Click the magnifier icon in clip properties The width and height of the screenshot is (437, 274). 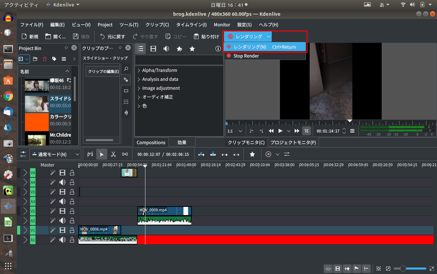126,69
